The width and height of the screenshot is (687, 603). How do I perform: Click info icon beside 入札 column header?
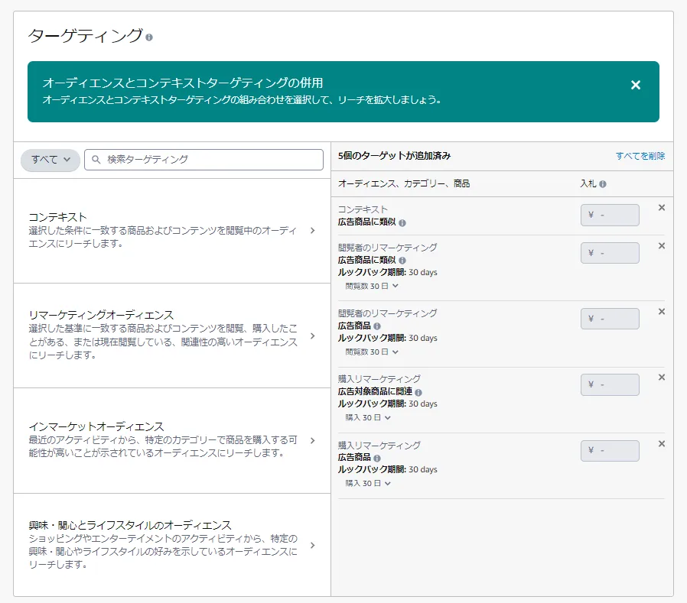pyautogui.click(x=603, y=184)
